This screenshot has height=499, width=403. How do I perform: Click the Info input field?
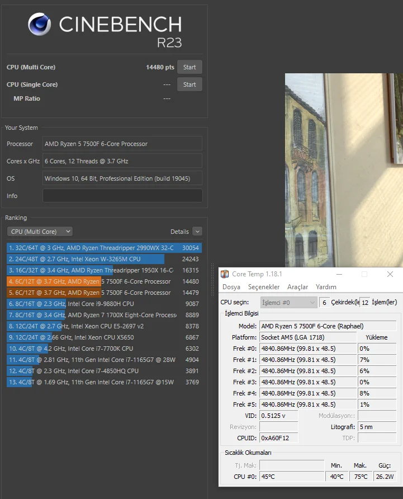pyautogui.click(x=122, y=196)
